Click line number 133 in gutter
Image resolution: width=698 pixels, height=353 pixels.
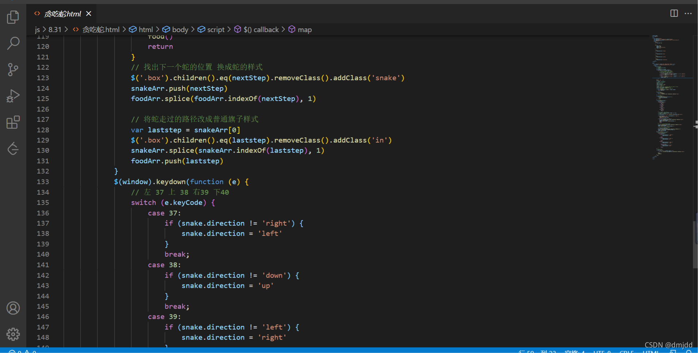tap(43, 182)
